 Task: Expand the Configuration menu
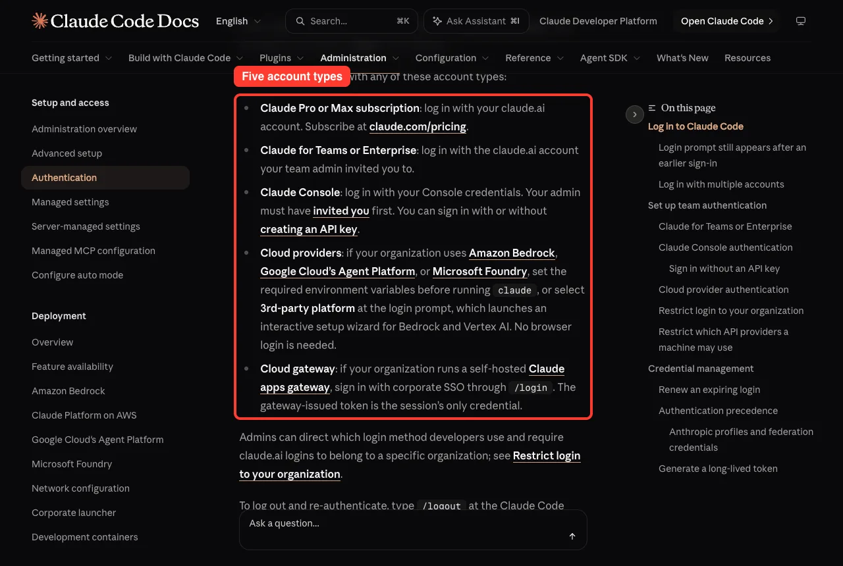coord(452,58)
